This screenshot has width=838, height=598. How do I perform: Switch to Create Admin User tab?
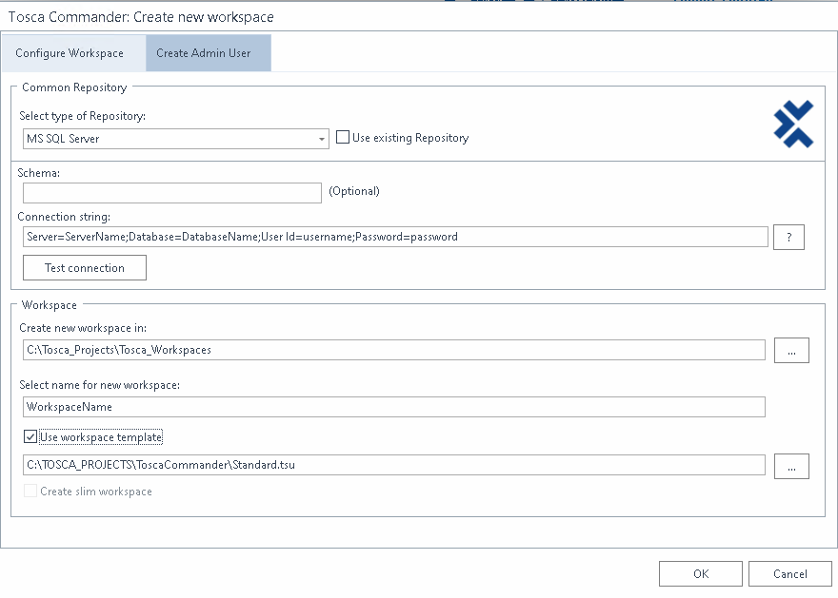(x=204, y=53)
